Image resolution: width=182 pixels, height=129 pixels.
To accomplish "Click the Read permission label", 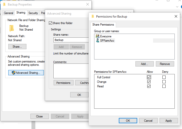I will (x=100, y=86).
